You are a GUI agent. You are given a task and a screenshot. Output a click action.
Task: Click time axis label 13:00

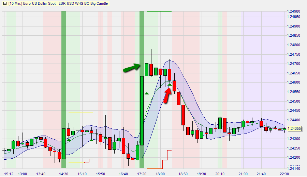[22, 174]
